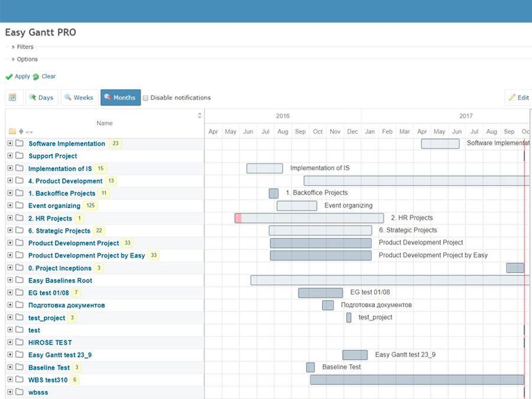Click the 2. HR Projects gantt bar
Screen dimensions: 532x399
pos(309,218)
